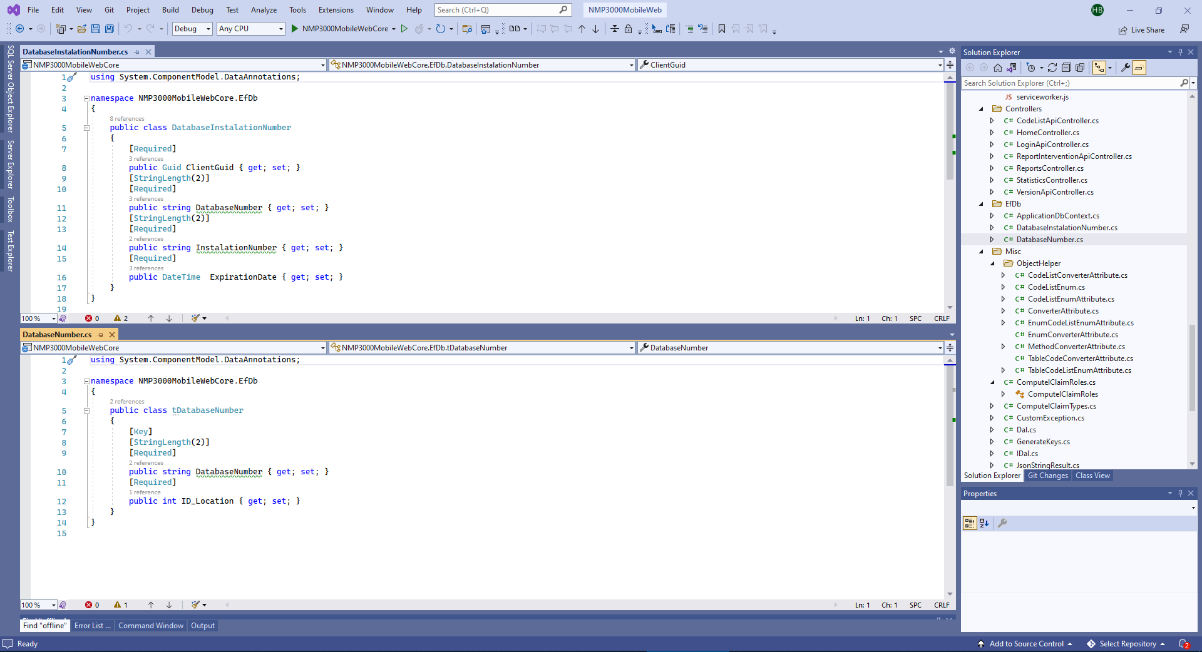The image size is (1202, 652).
Task: Expand the HomeController.cs node
Action: (992, 133)
